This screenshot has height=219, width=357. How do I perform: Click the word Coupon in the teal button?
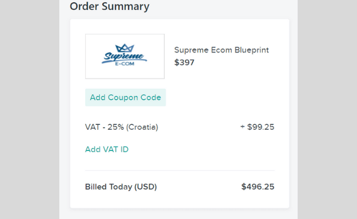coord(123,97)
